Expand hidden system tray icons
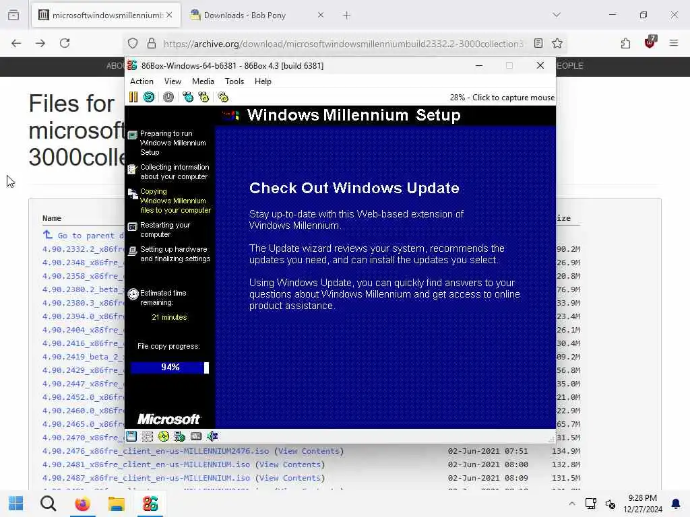The width and height of the screenshot is (690, 517). 571,504
